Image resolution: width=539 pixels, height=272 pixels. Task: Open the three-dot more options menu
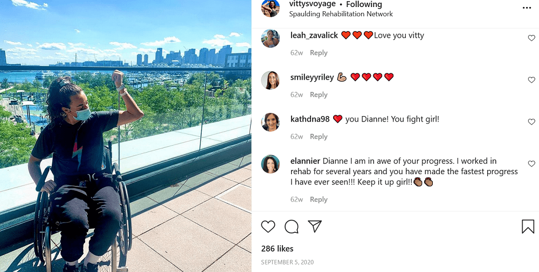pyautogui.click(x=527, y=8)
